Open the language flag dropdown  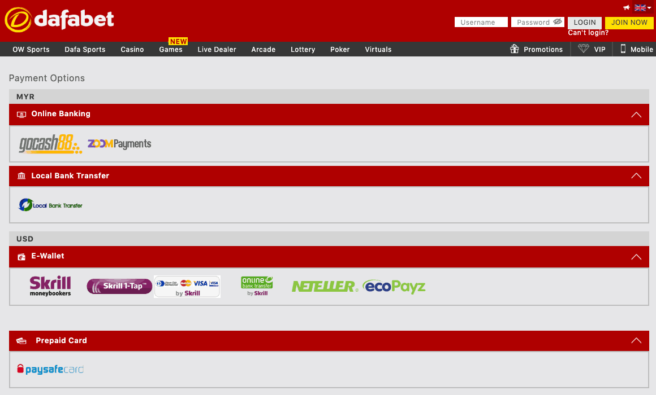coord(642,8)
